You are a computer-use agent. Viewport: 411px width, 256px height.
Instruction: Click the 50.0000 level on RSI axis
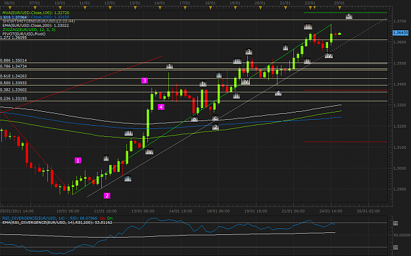pyautogui.click(x=402, y=235)
